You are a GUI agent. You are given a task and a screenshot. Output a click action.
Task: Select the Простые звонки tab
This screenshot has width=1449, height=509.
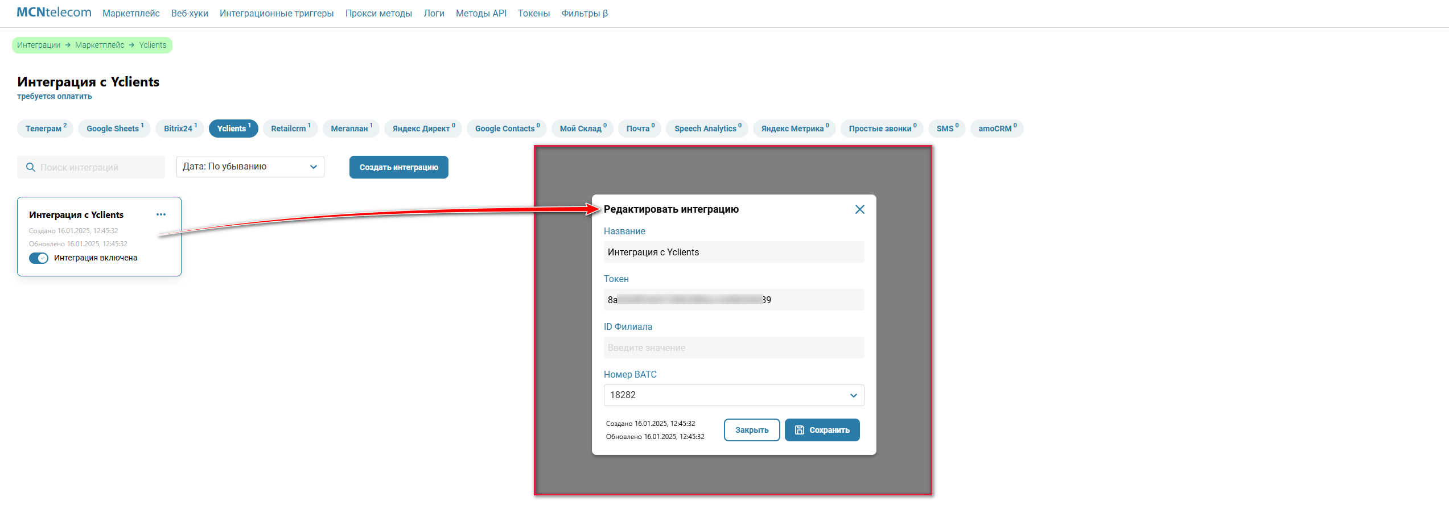882,129
